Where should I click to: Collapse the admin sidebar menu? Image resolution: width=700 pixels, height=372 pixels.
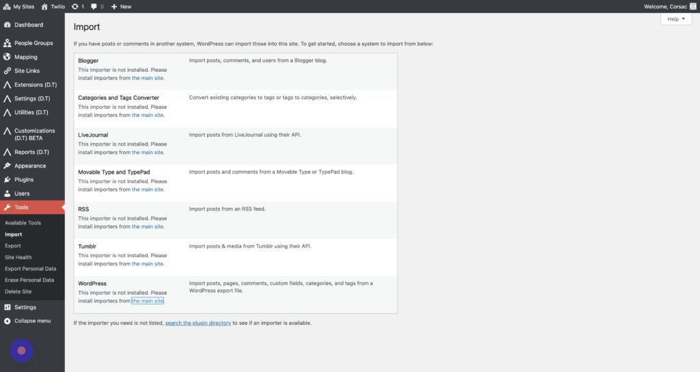(28, 321)
